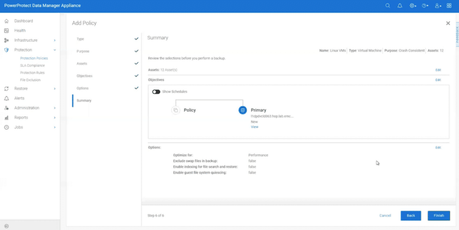Click the Administration icon in sidebar
The image size is (459, 230).
(7, 108)
